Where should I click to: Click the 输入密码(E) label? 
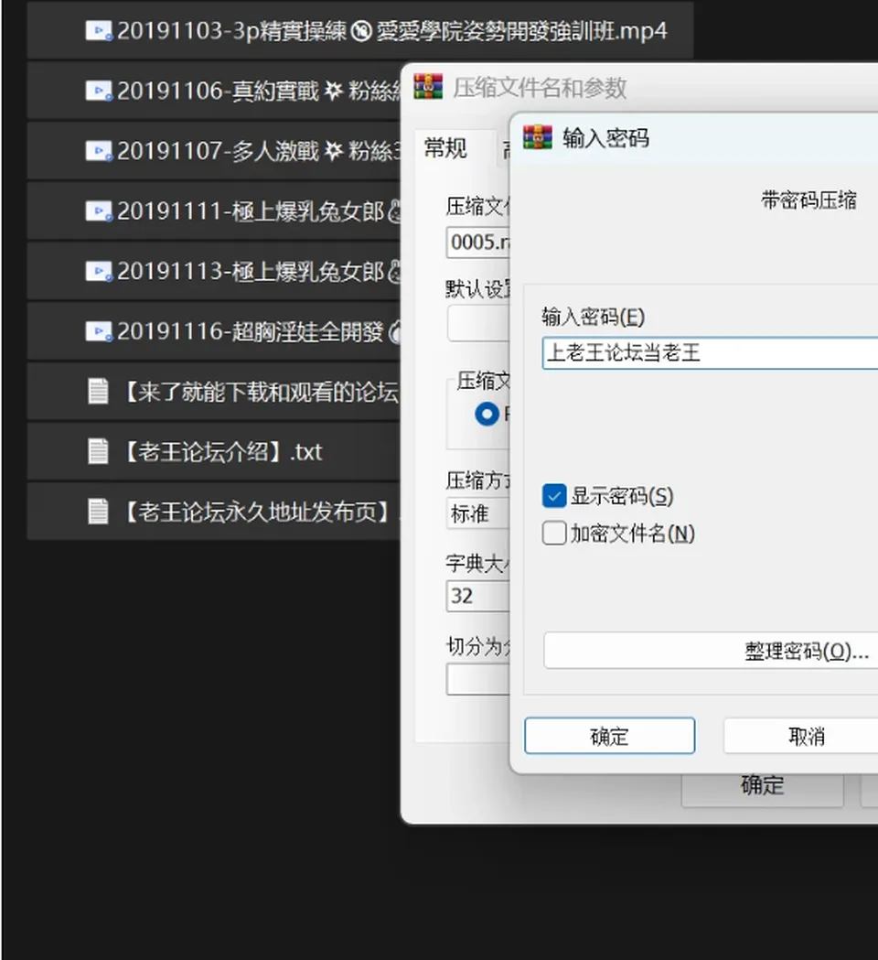[x=593, y=318]
